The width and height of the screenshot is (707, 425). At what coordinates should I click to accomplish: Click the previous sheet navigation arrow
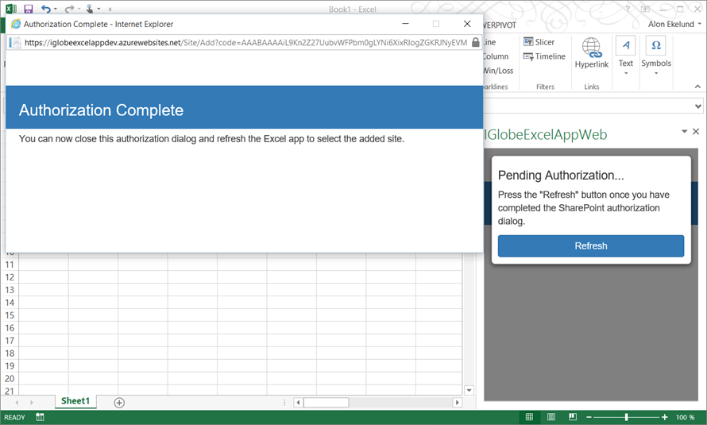click(x=17, y=403)
